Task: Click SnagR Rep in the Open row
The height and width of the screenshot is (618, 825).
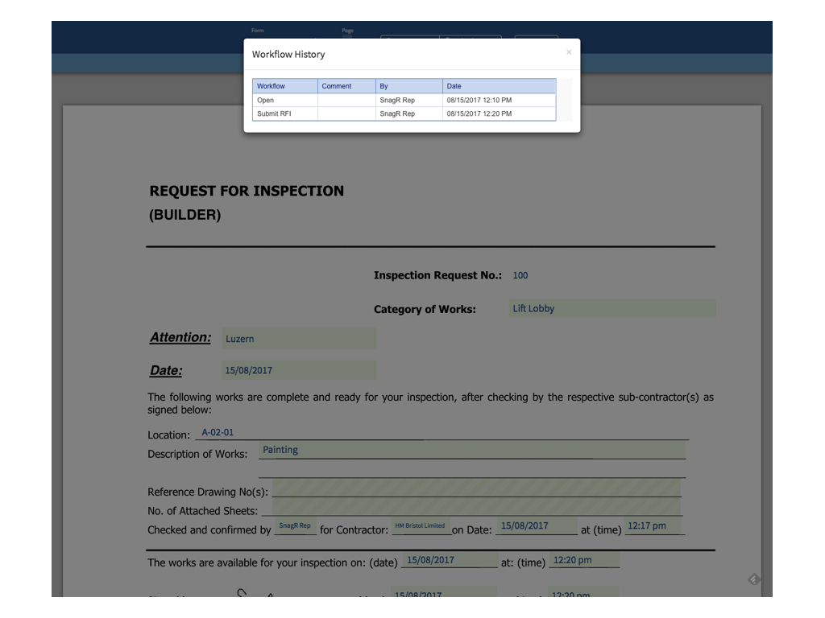Action: pos(409,100)
